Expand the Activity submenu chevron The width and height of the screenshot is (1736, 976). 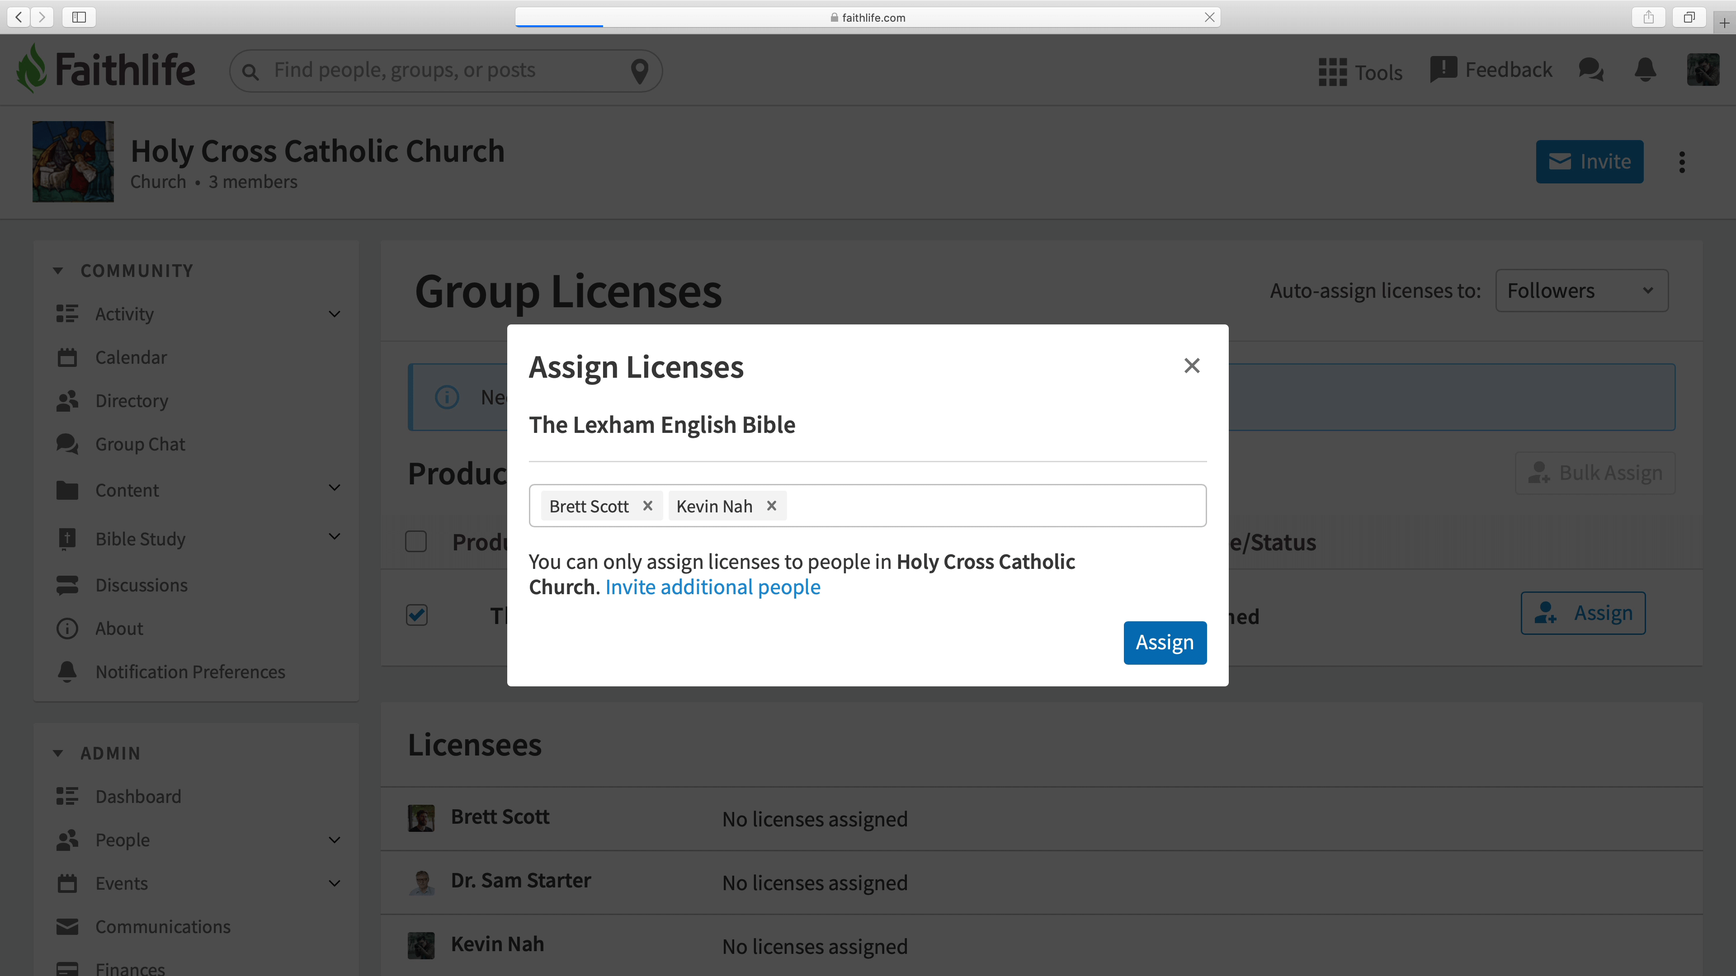[x=334, y=314]
